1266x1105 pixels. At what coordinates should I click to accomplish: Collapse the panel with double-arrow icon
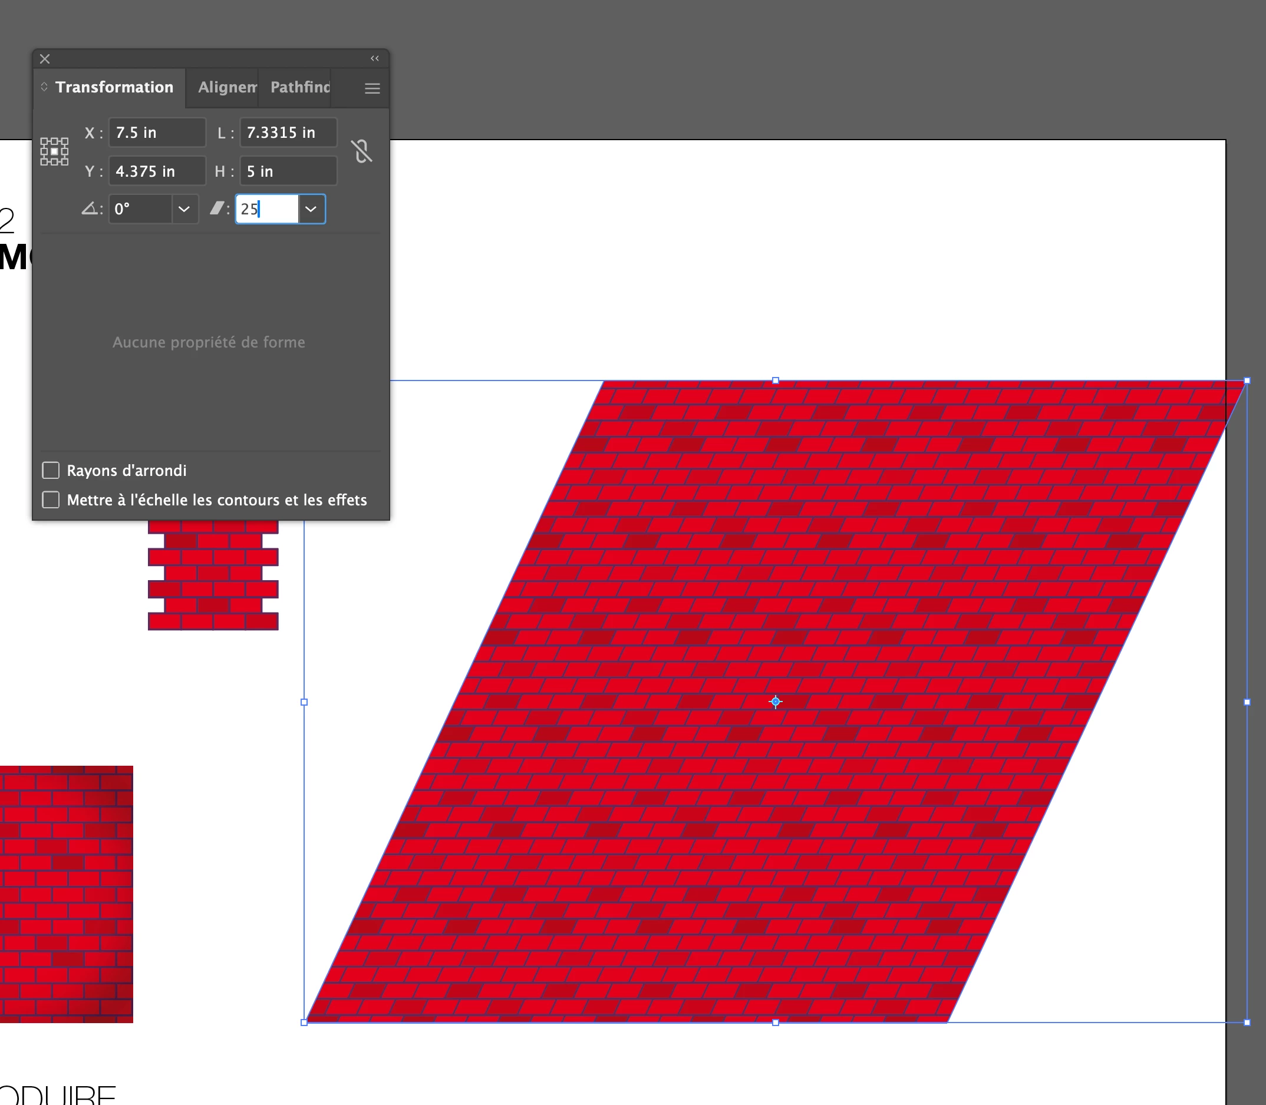[x=374, y=58]
